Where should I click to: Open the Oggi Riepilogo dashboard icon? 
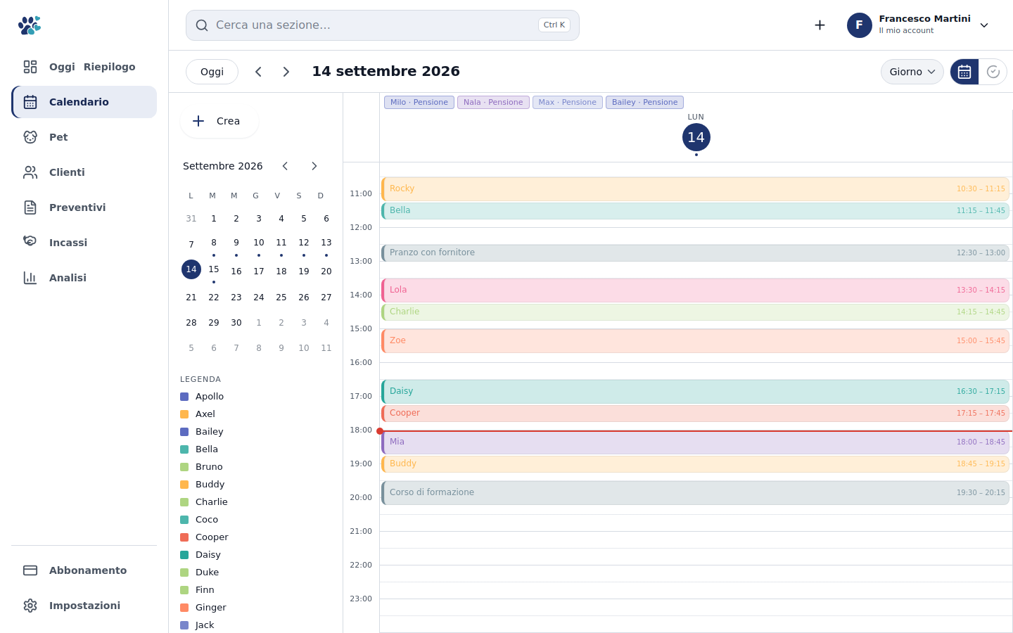(30, 67)
